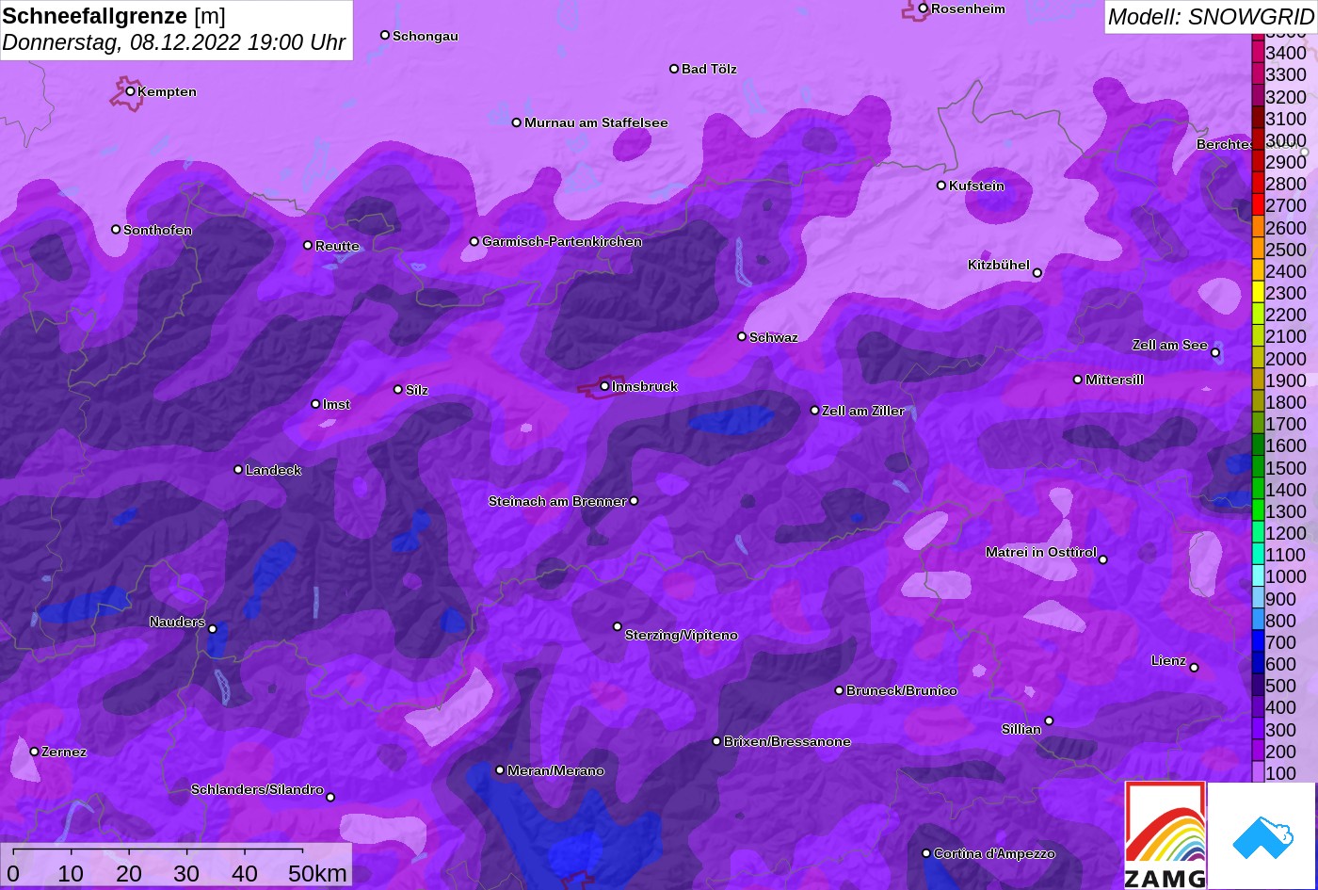Screen dimensions: 1318x890
Task: Click the Imst marker dot
Action: [315, 404]
